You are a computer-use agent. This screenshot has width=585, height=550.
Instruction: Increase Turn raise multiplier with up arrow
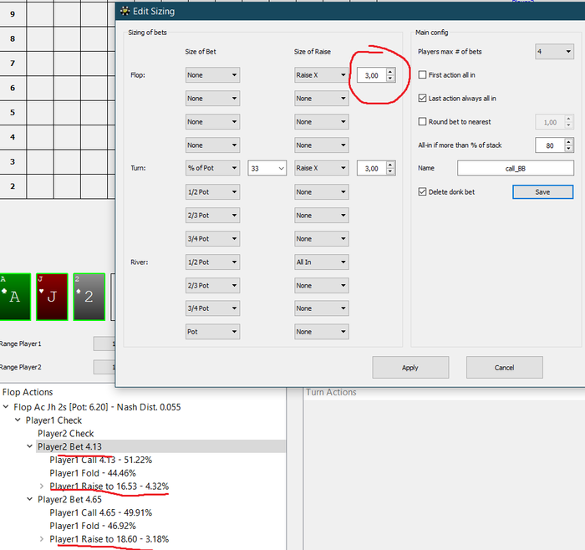(390, 165)
